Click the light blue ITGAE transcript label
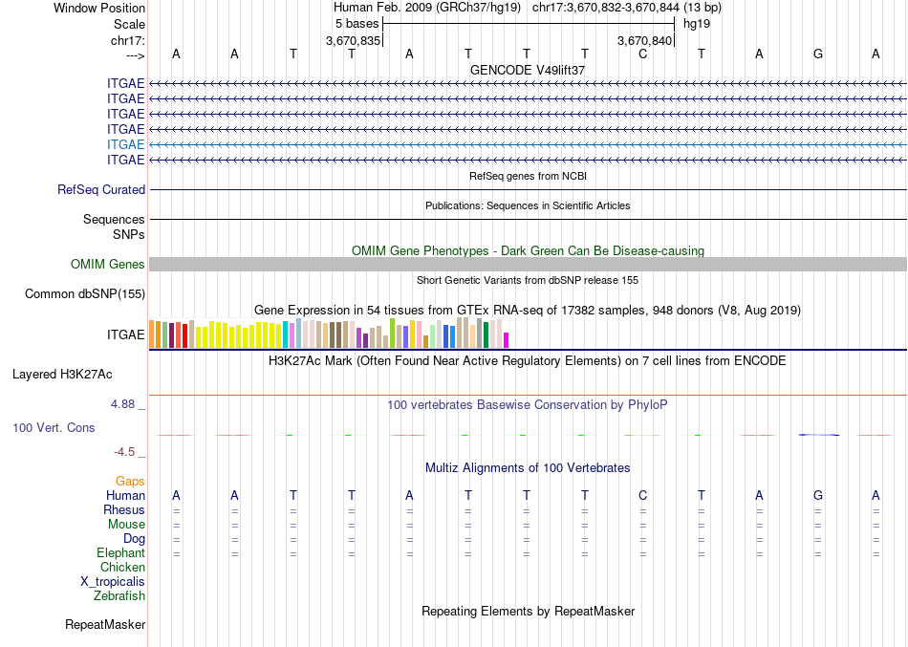Image resolution: width=908 pixels, height=647 pixels. coord(125,145)
